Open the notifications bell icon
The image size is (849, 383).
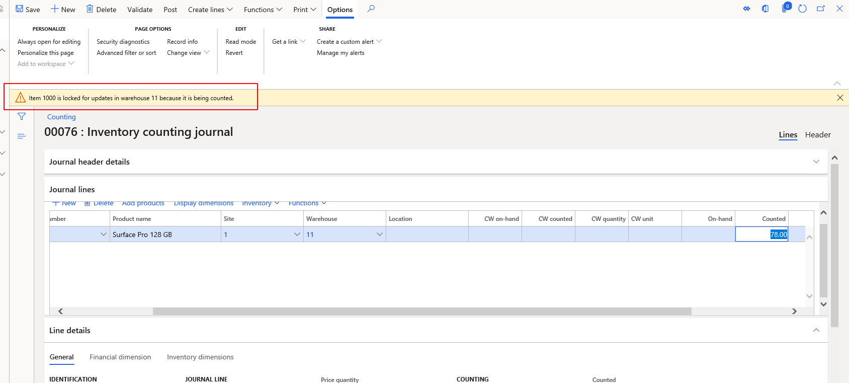point(785,9)
